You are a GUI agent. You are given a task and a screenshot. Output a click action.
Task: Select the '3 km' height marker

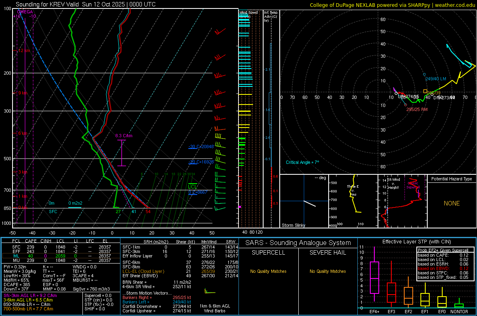(23, 172)
